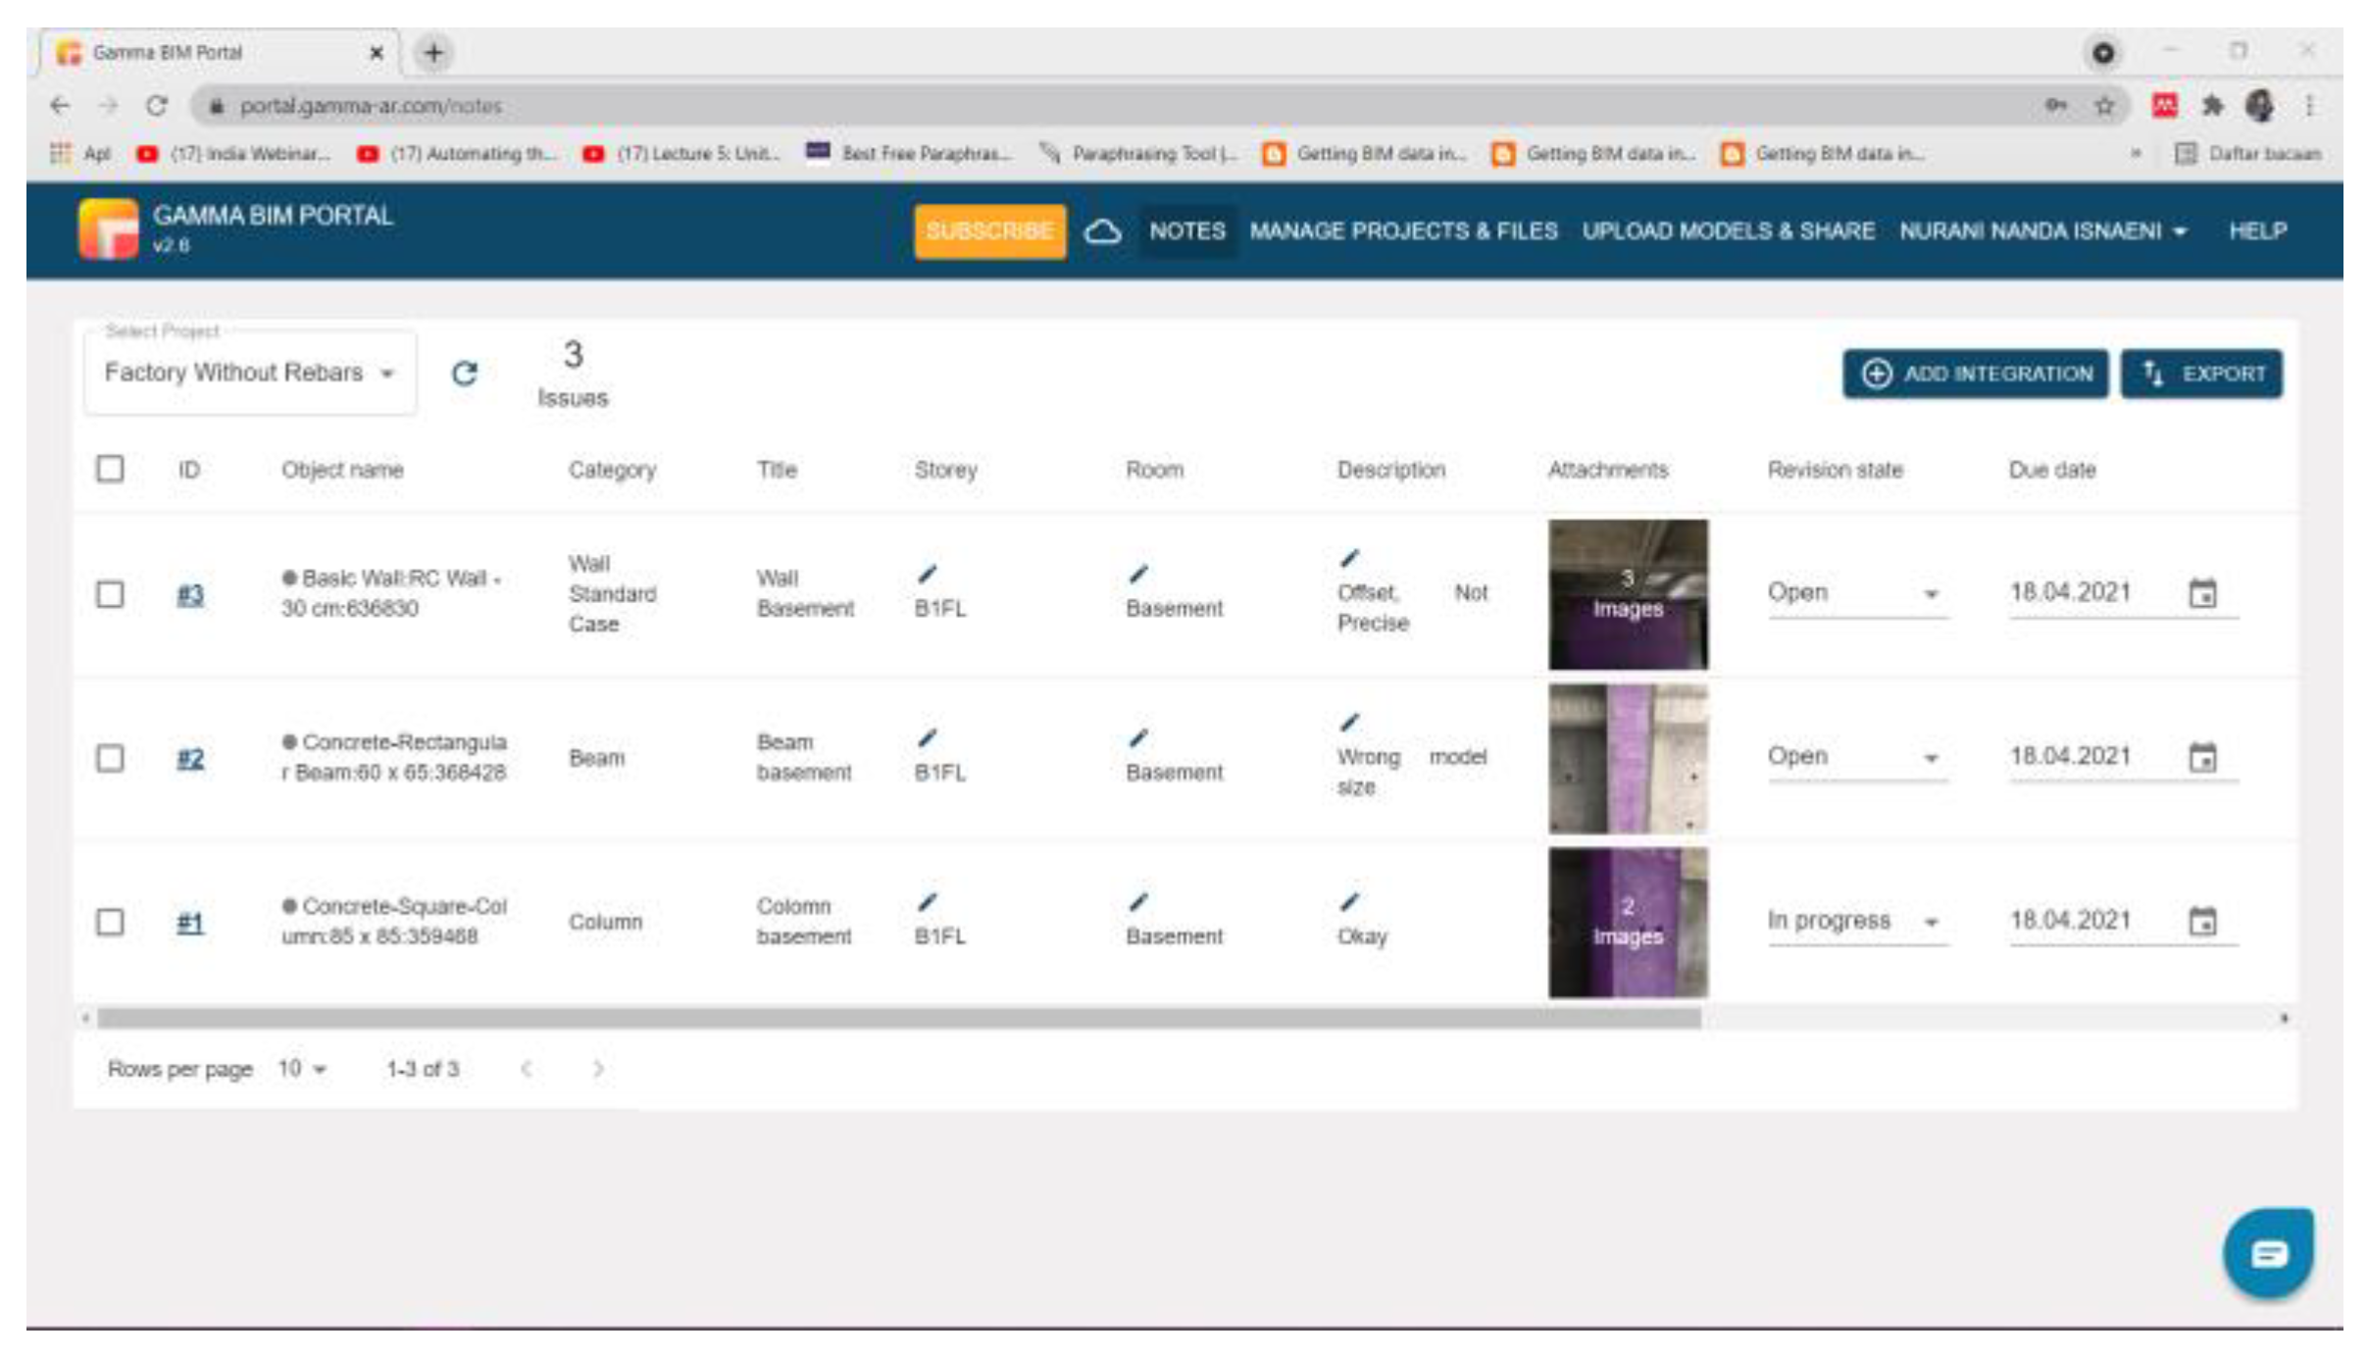
Task: Edit the Room pencil icon for issue #2
Action: (1137, 738)
